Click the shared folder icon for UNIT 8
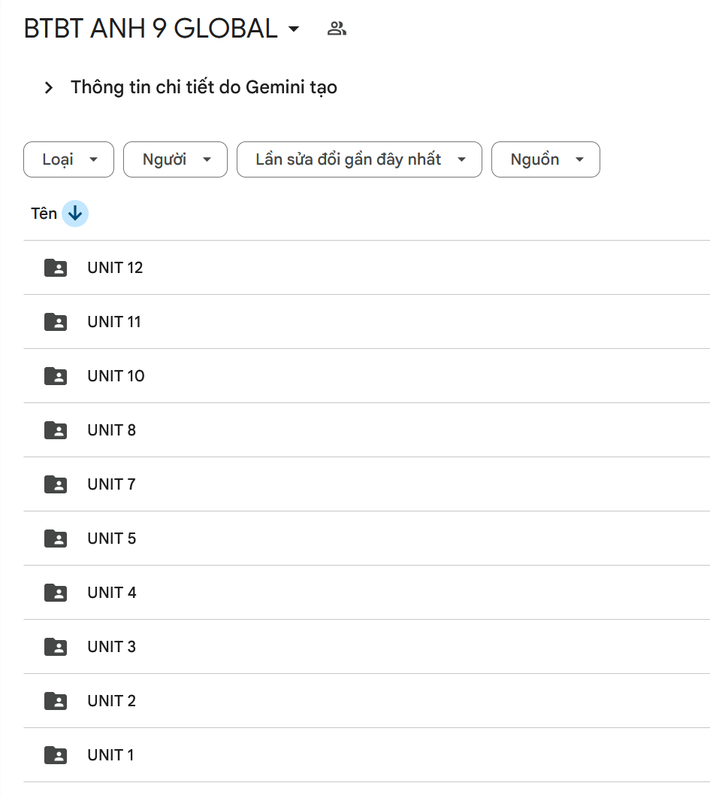 [56, 430]
